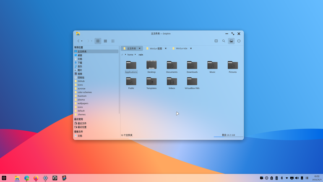Viewport: 323px width, 182px height.
Task: Open the volume control in system tray
Action: tap(297, 178)
